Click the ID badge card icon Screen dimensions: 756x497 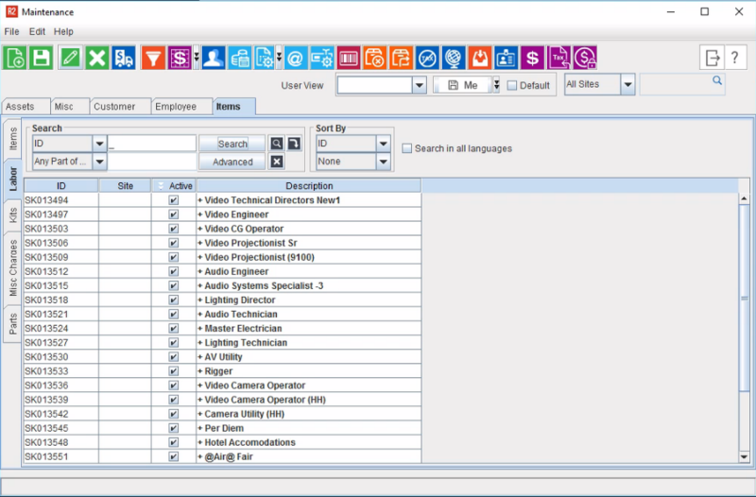[507, 59]
